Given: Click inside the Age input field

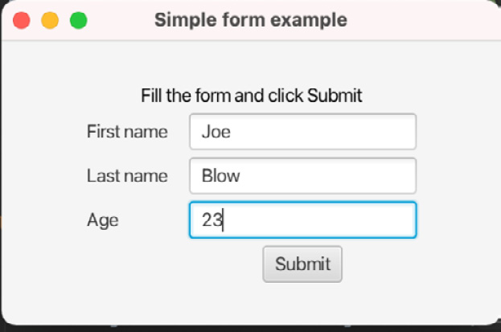Looking at the screenshot, I should coord(303,219).
